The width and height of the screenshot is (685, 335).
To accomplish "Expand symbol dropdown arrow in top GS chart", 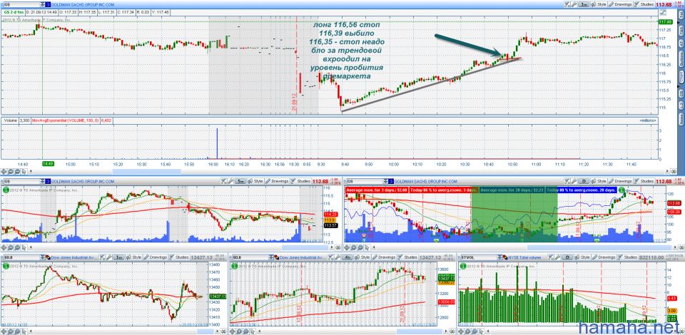I will tap(41, 4).
